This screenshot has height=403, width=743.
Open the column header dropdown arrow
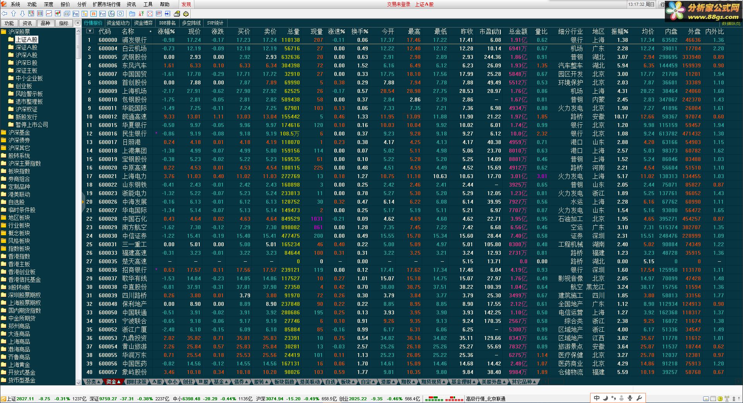click(x=90, y=31)
